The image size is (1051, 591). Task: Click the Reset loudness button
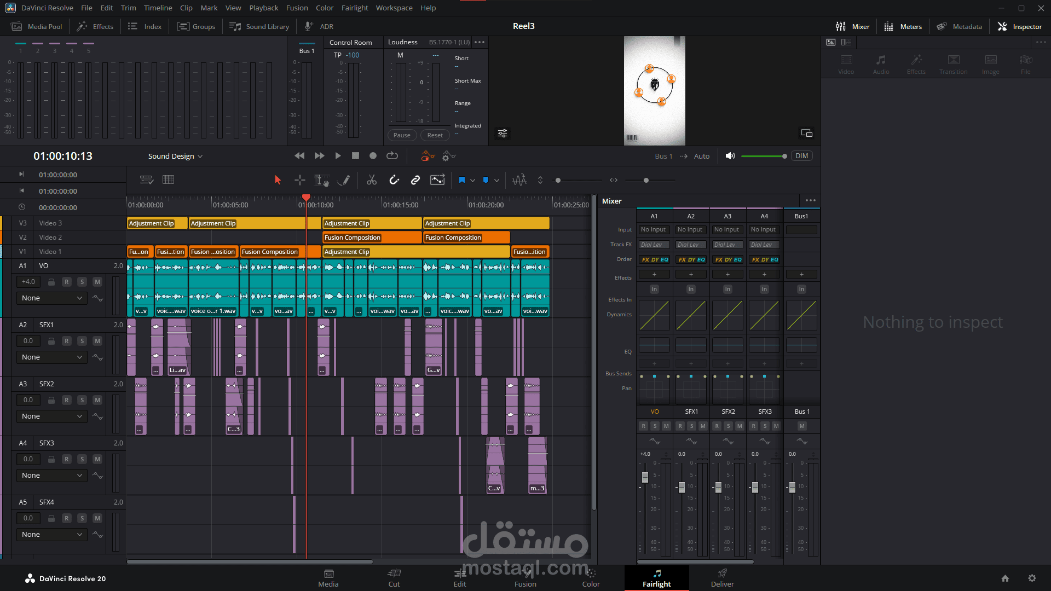tap(435, 135)
